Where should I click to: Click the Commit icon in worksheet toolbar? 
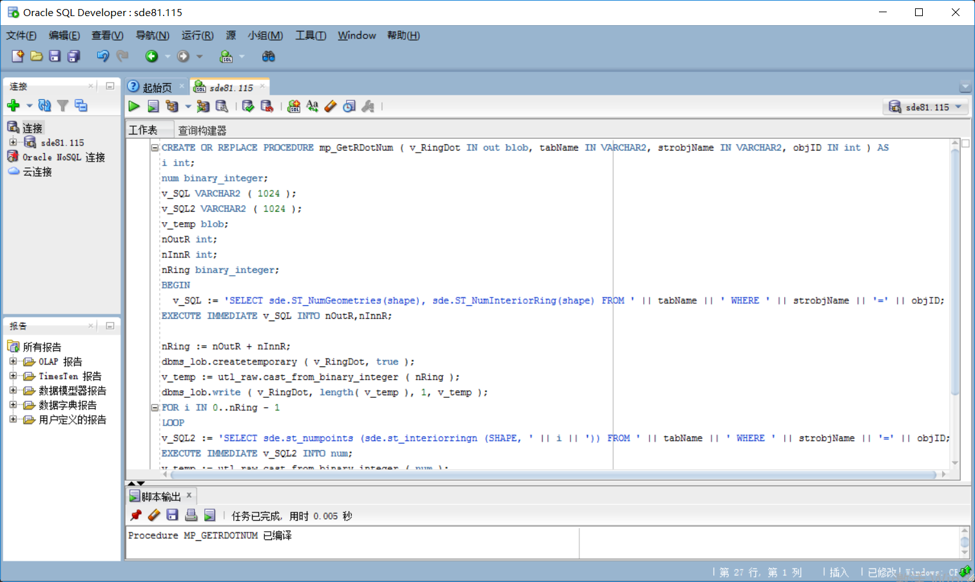point(248,106)
